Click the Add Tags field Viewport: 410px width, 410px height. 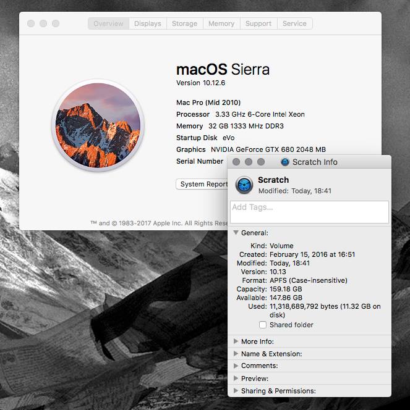coord(309,212)
